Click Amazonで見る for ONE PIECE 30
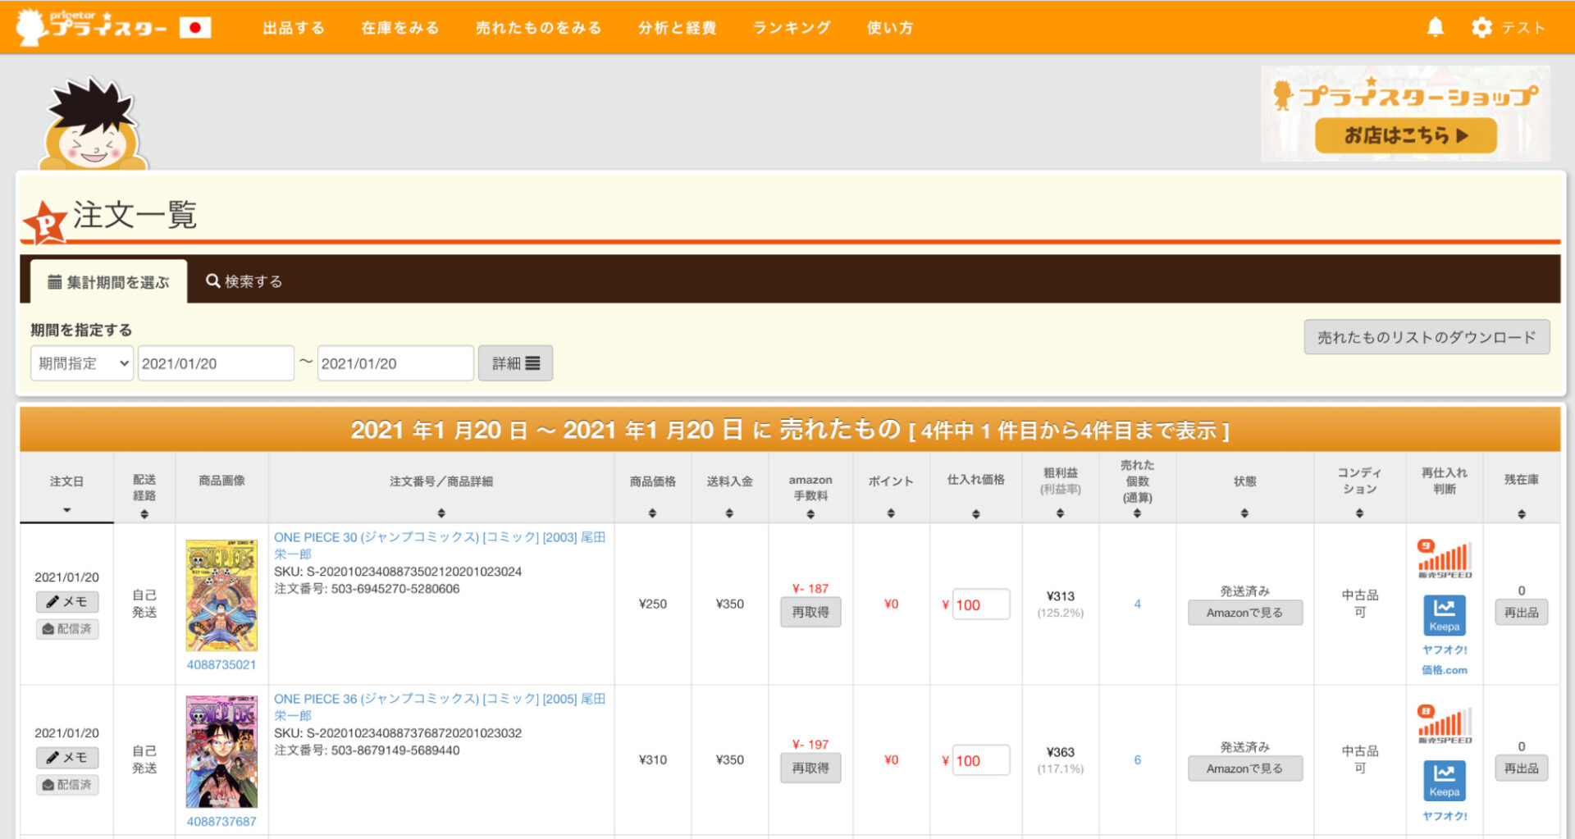 pyautogui.click(x=1244, y=613)
